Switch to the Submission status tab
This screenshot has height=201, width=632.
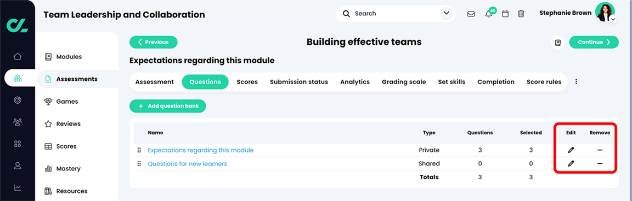tap(299, 82)
